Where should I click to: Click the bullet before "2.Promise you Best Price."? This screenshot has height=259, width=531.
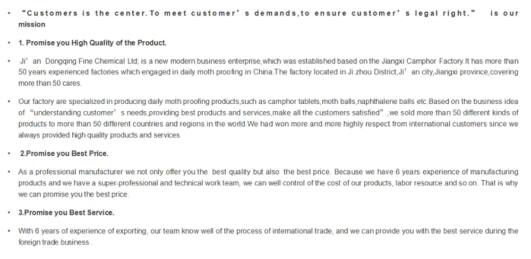[x=11, y=154]
